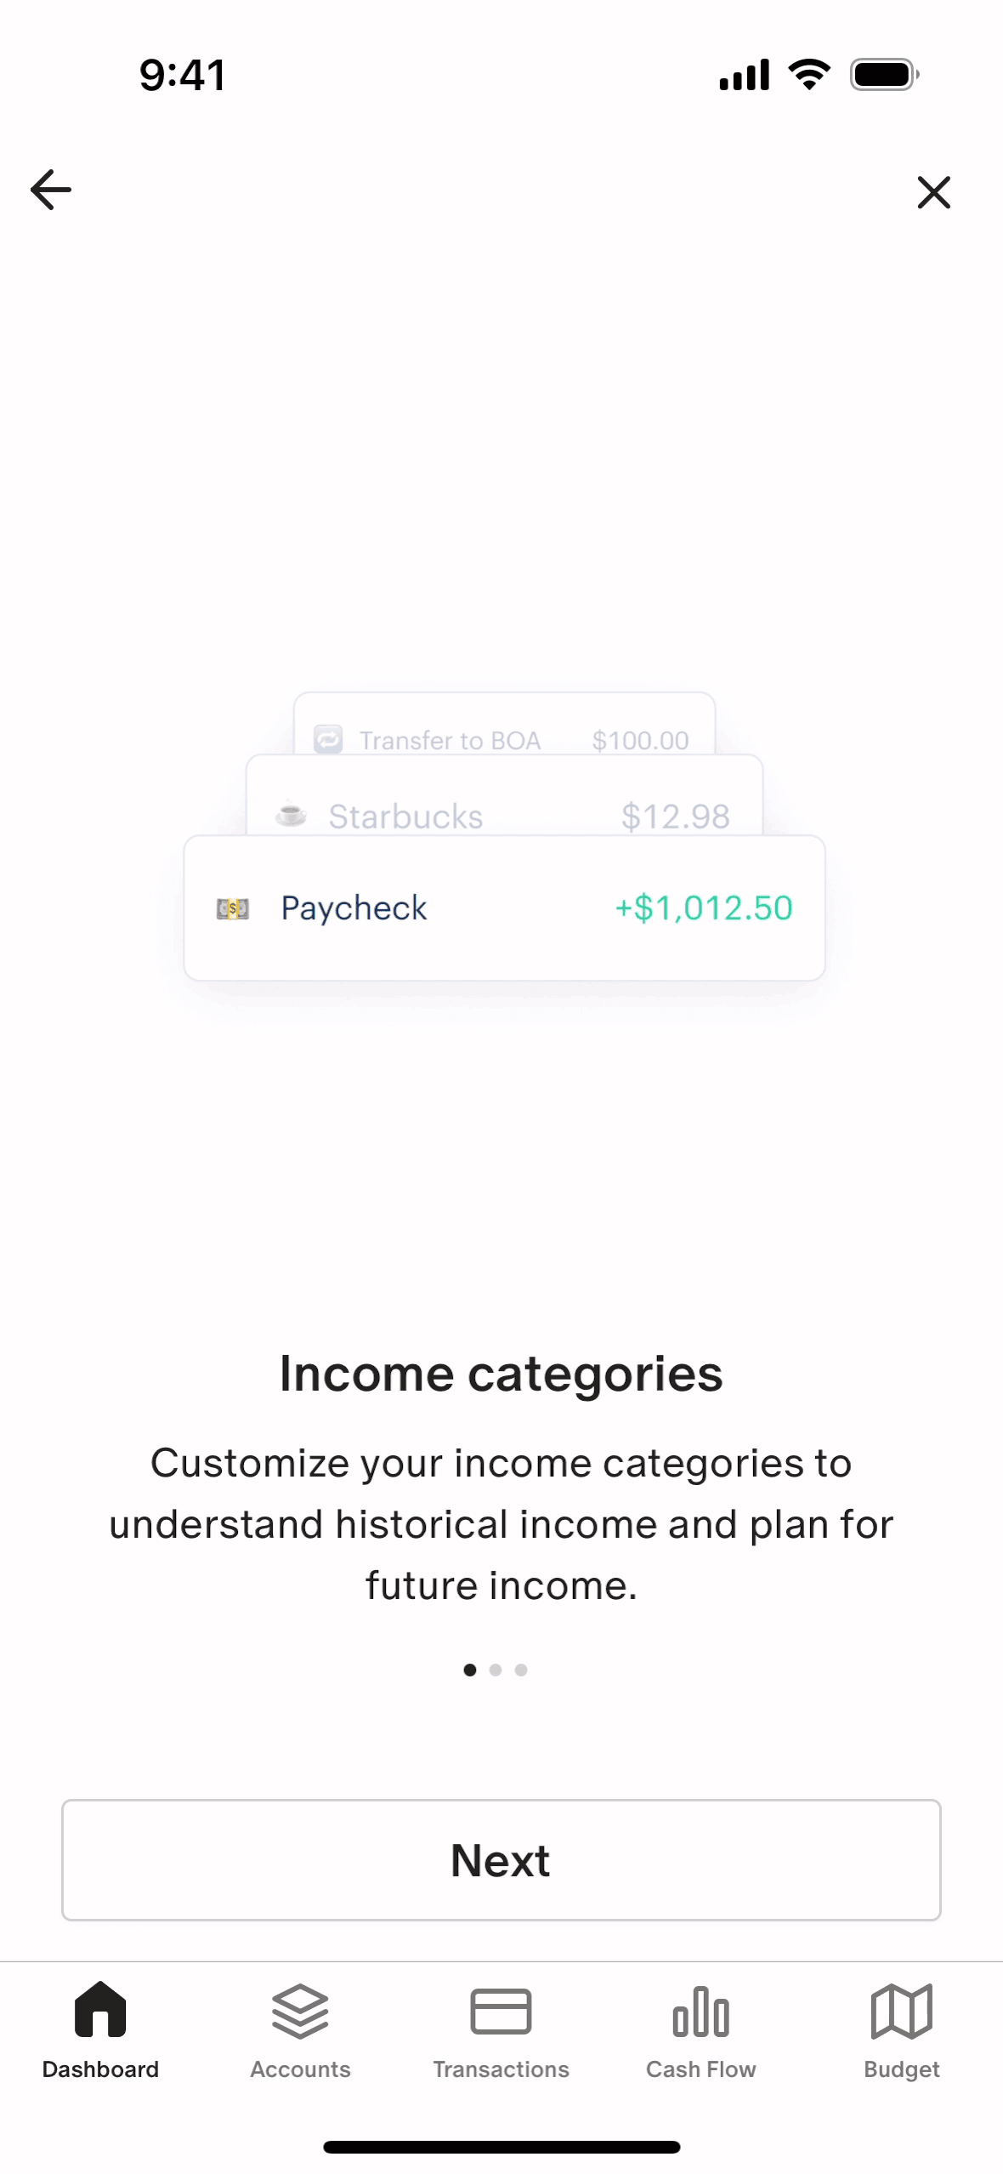Switch to the Accounts tab label

[x=300, y=2069]
